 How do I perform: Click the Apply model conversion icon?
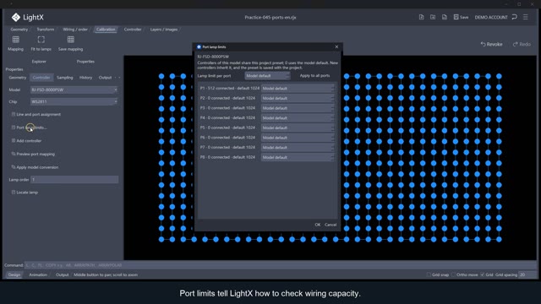click(14, 167)
